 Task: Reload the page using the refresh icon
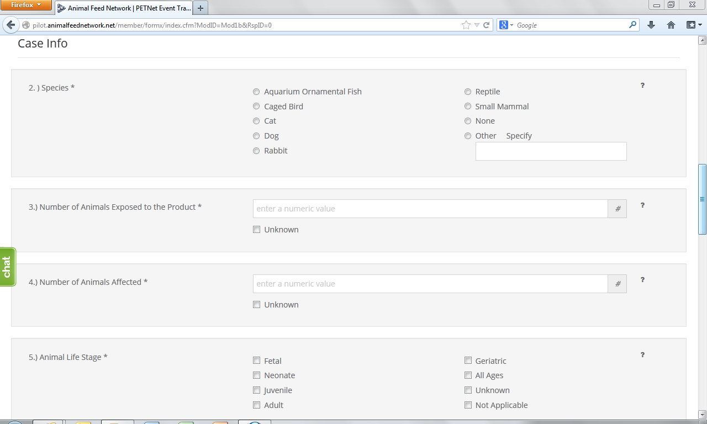pos(487,25)
